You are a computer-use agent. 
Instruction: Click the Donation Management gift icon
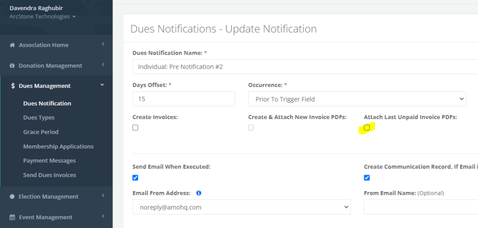(12, 66)
